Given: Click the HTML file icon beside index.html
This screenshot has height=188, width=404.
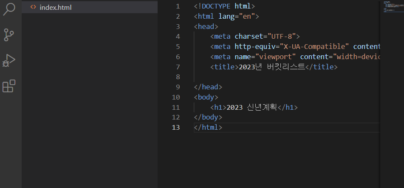Looking at the screenshot, I should tap(33, 7).
